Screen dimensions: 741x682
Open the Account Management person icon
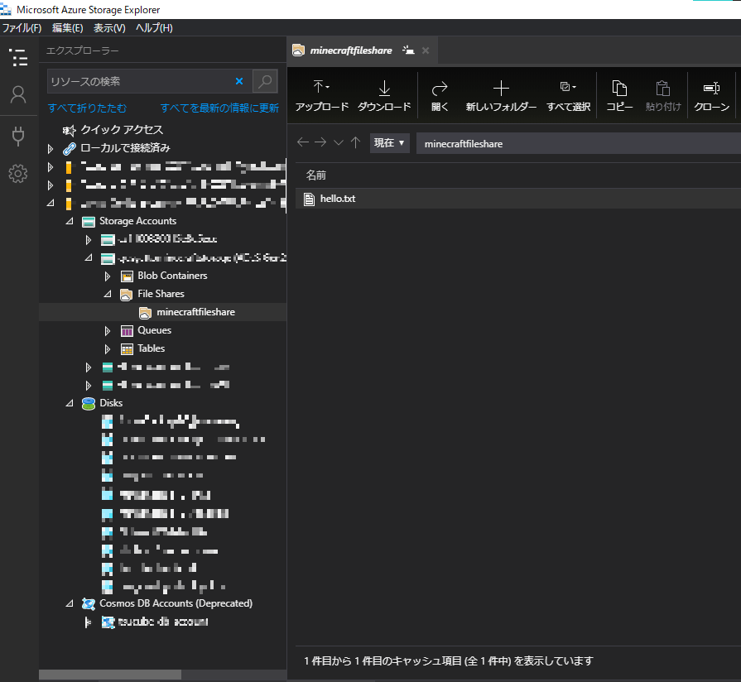[x=18, y=95]
